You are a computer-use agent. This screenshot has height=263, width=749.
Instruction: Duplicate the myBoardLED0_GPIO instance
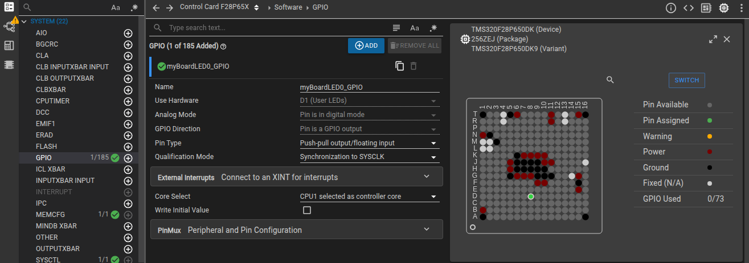tap(400, 66)
